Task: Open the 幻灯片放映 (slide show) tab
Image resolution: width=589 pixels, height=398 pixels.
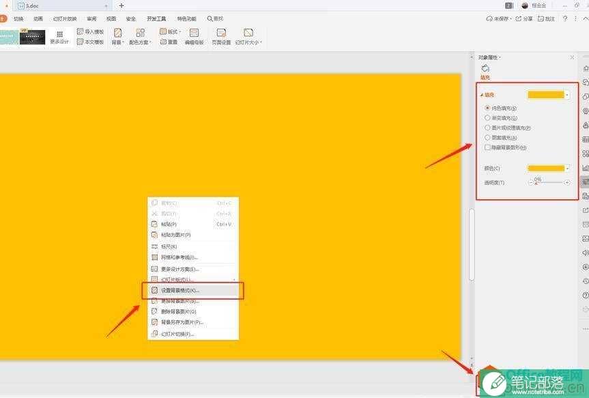Action: click(65, 18)
